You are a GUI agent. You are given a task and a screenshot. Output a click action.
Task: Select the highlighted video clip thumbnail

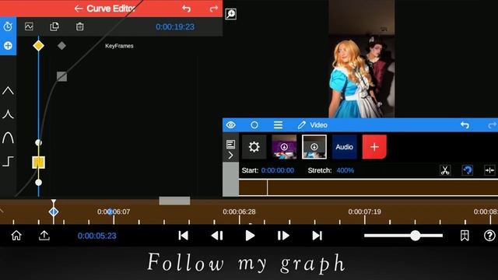point(314,147)
